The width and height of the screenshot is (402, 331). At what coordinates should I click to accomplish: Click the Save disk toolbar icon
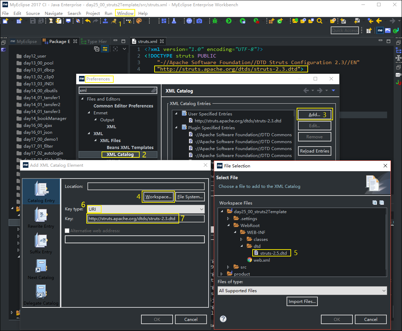tap(33, 21)
